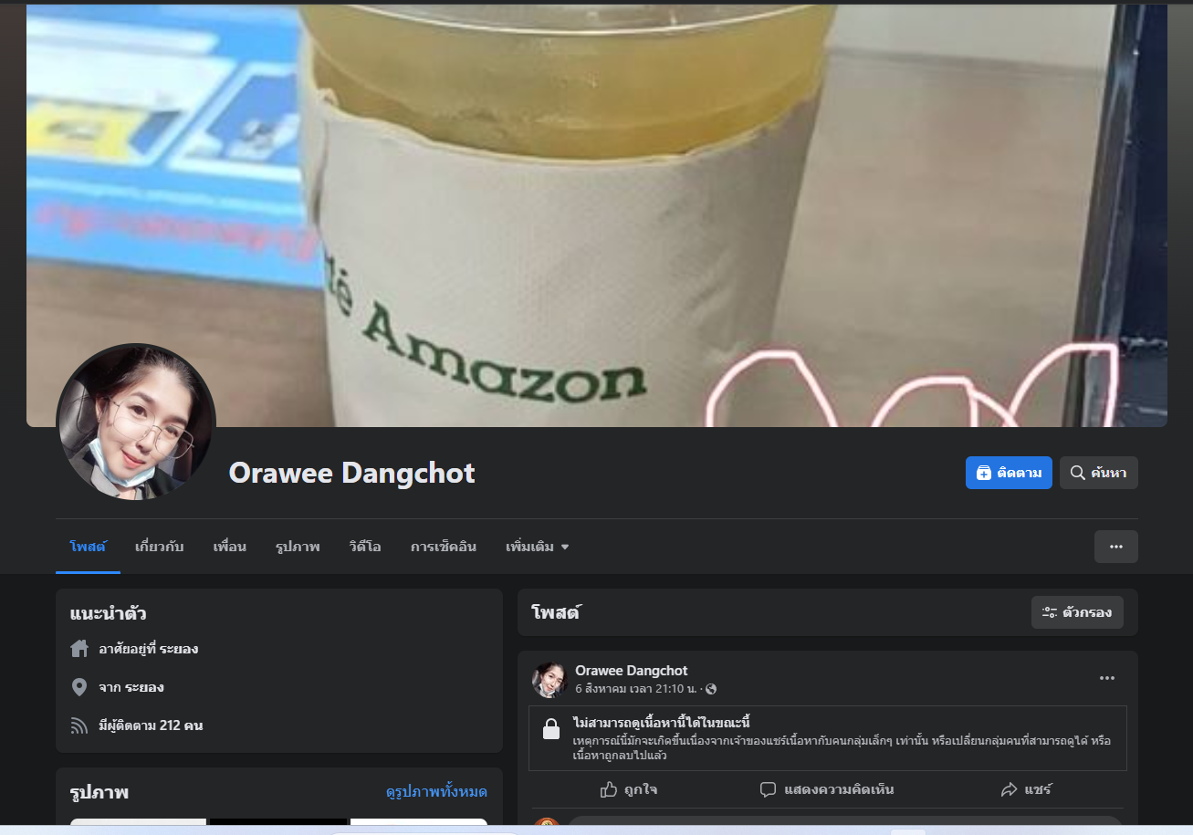This screenshot has height=835, width=1193.
Task: Click the location pin icon beside จาก ระยอง
Action: pos(79,687)
